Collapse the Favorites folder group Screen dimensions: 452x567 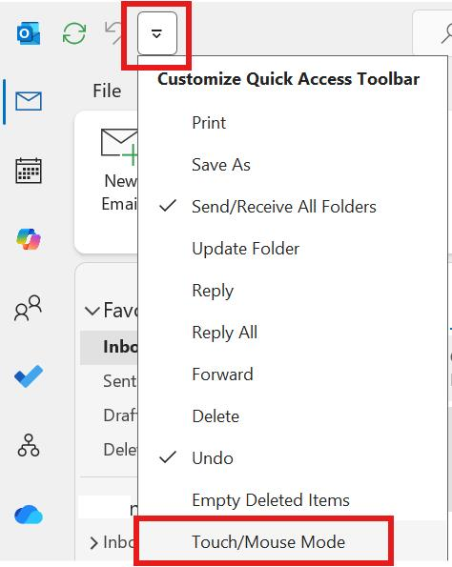92,311
